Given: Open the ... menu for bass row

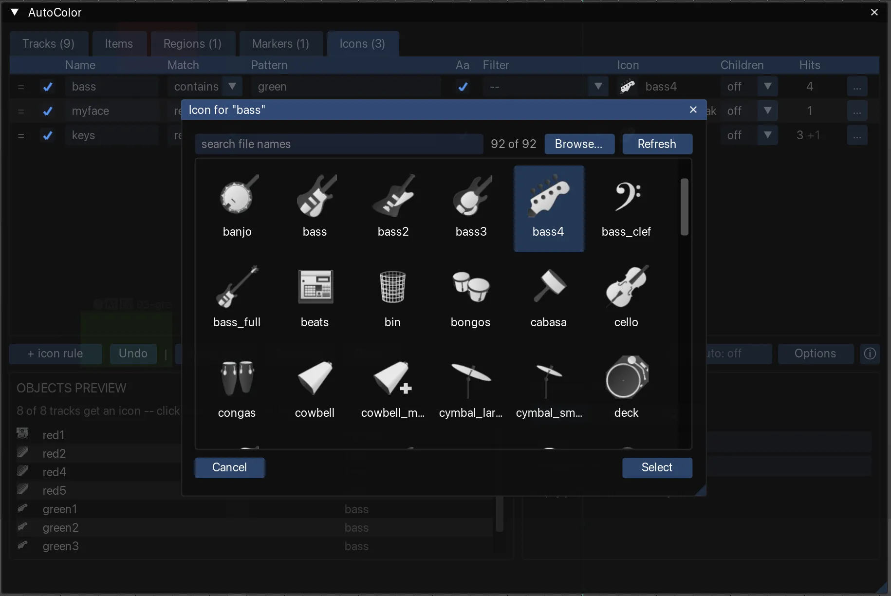Looking at the screenshot, I should click(857, 87).
